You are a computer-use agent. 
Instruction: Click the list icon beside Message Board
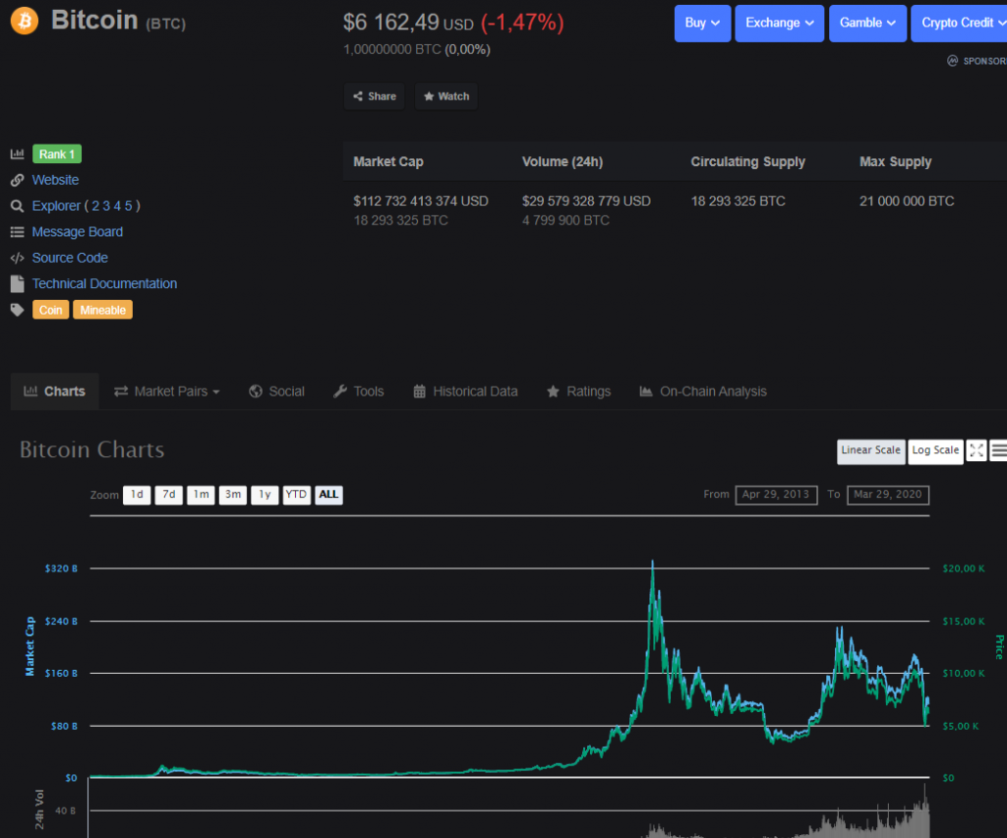pos(18,232)
